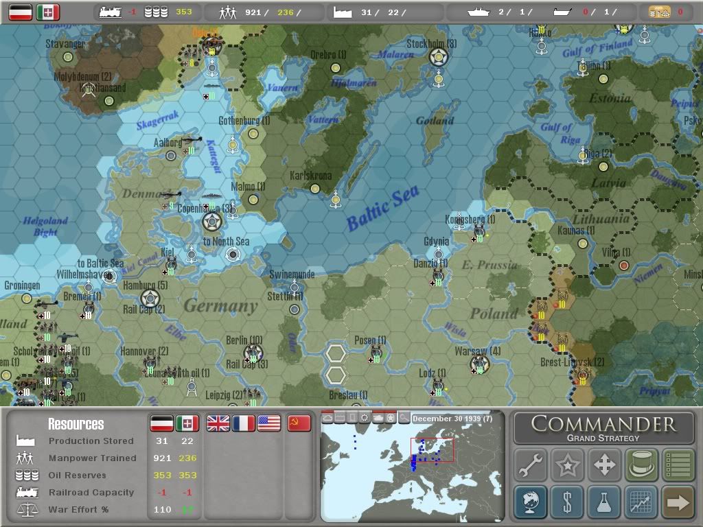Select the Italy flag tab in Resources panel
The image size is (703, 527).
coord(187,423)
